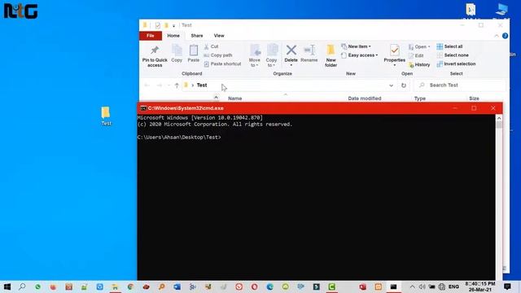The image size is (521, 293).
Task: Click the Test breadcrumb in address bar
Action: point(202,85)
